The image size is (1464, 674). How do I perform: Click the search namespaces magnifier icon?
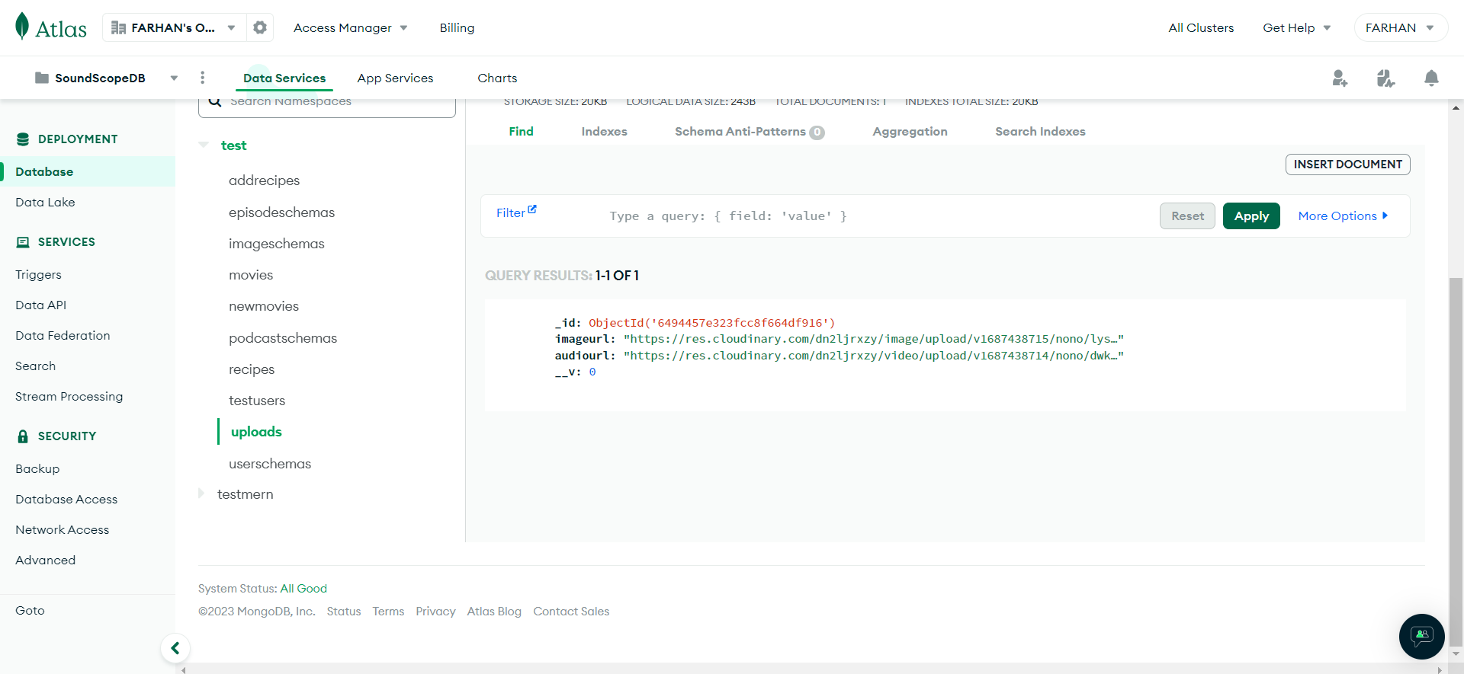click(215, 101)
